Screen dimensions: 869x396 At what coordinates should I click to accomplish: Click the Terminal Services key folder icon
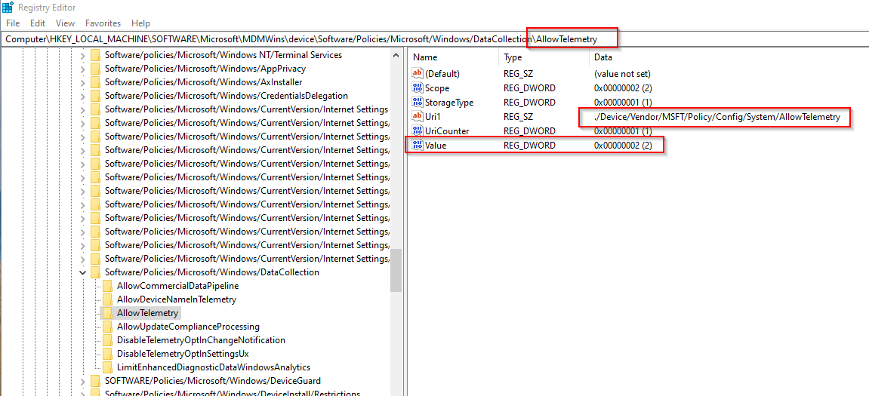(x=95, y=55)
